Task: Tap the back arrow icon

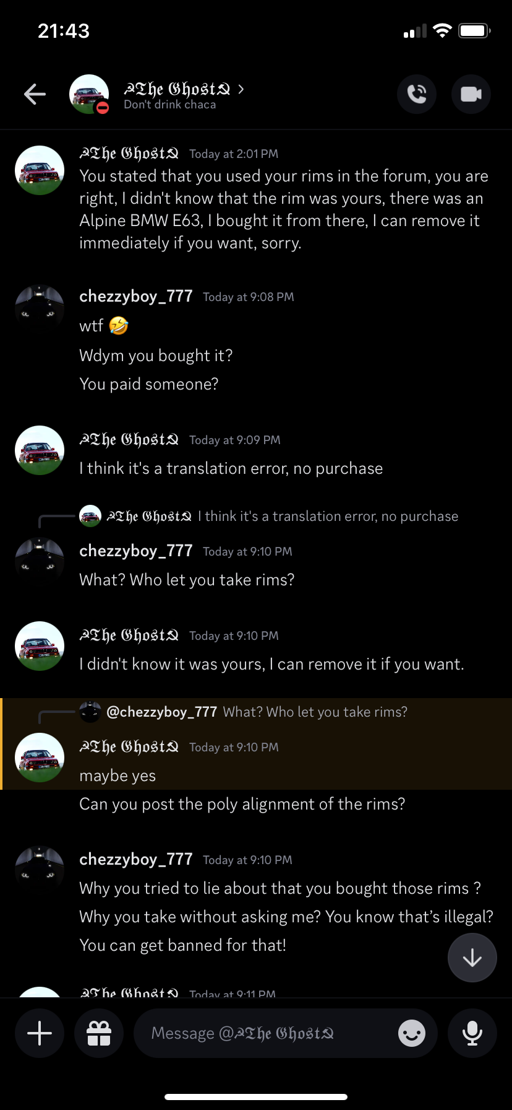Action: click(35, 94)
